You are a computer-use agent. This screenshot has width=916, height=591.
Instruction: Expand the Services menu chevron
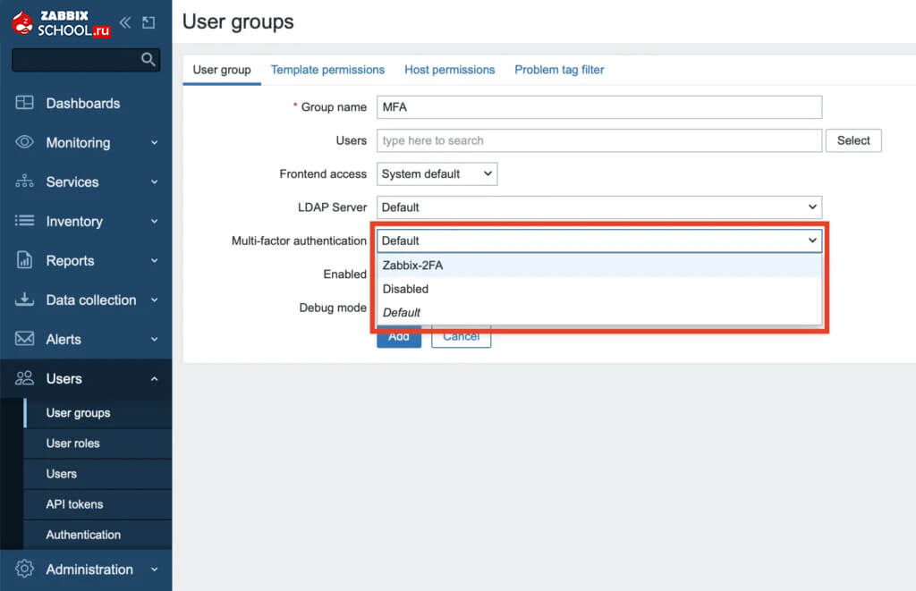click(x=154, y=182)
